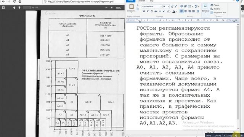
Task: Decrease the font size
Action: [176, 6]
